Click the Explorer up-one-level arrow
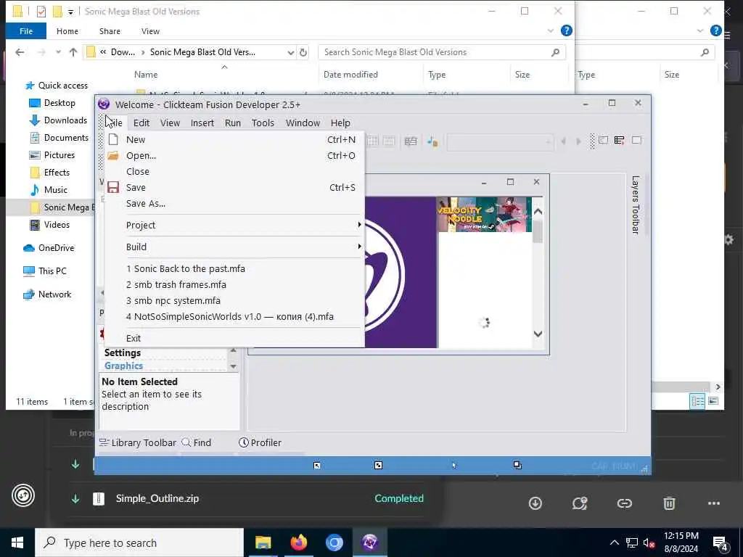Viewport: 743px width, 557px height. (x=73, y=52)
